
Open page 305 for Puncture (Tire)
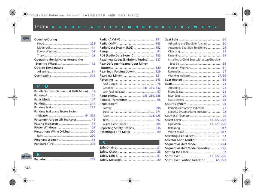point(92,144)
